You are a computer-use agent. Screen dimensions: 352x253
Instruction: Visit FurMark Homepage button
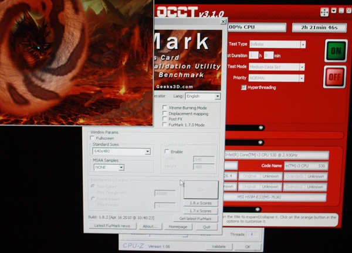(x=178, y=227)
